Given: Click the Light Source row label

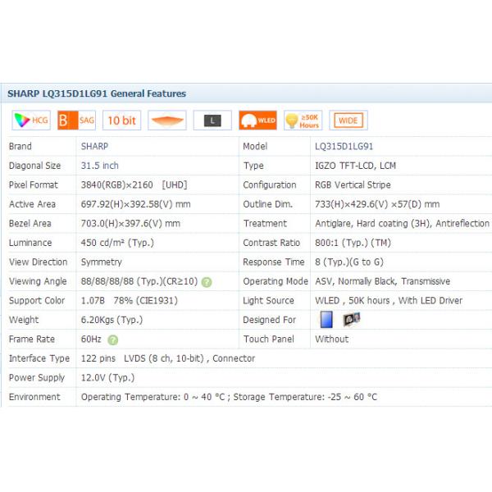Looking at the screenshot, I should (x=269, y=301).
